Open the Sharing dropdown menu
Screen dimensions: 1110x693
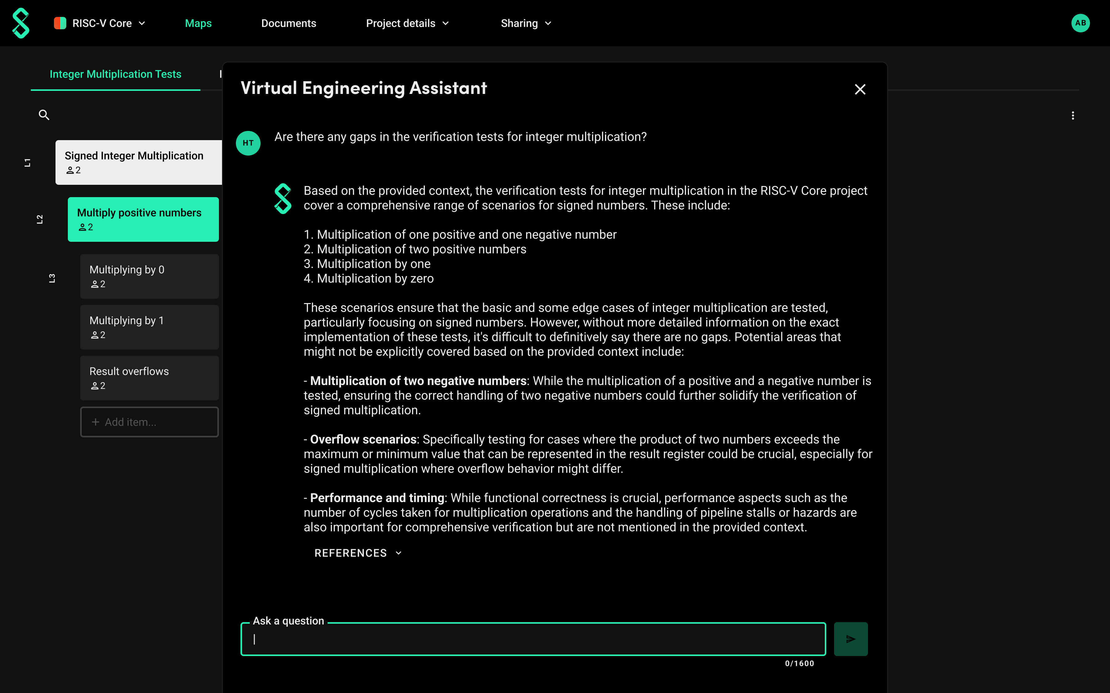point(526,23)
